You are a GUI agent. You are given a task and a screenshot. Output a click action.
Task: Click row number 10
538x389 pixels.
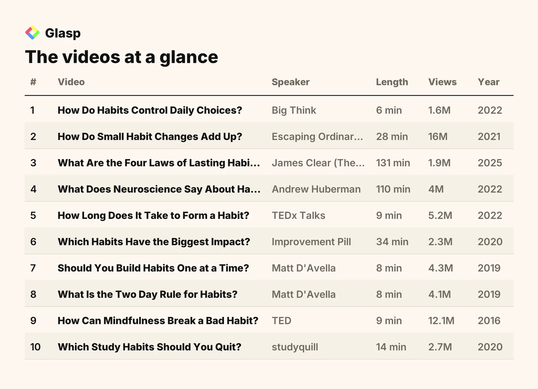[x=35, y=347]
